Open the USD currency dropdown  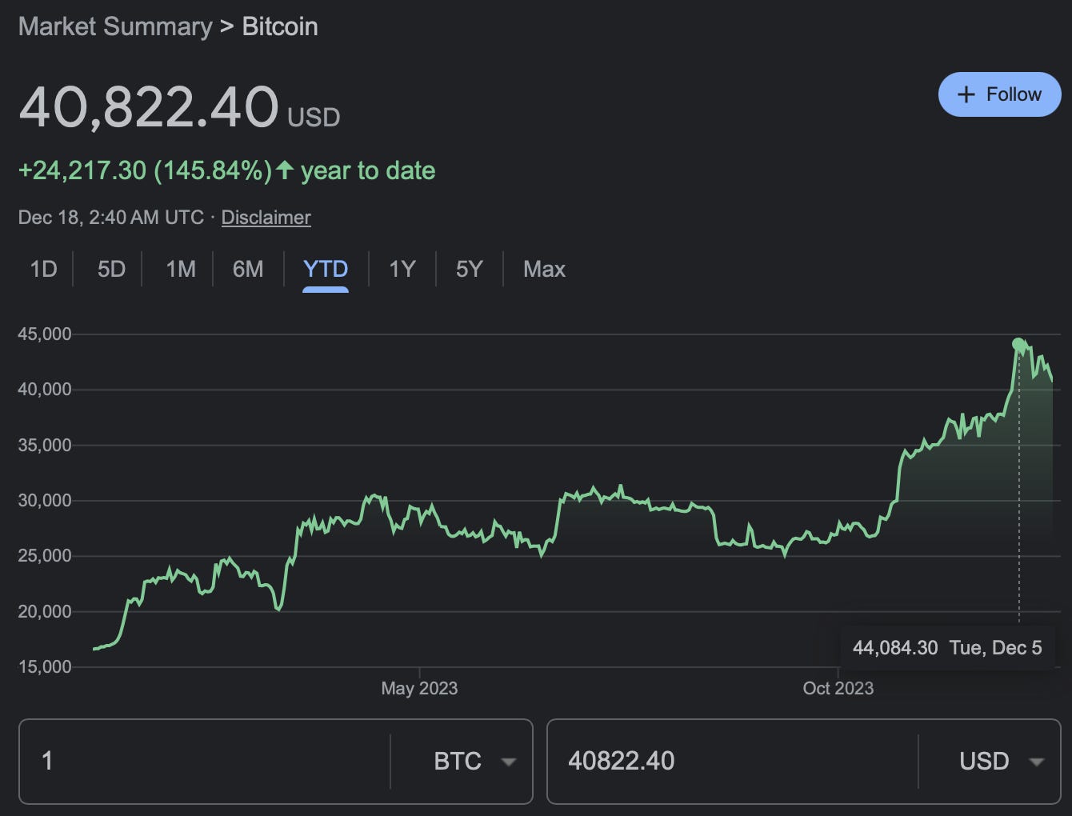[x=1002, y=761]
